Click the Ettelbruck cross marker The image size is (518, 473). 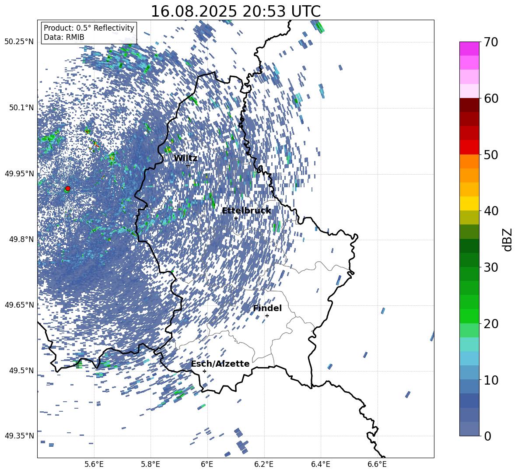click(236, 218)
